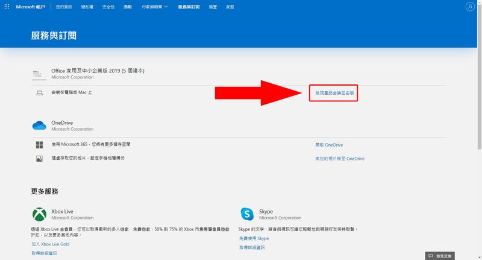This screenshot has width=482, height=260.
Task: Click the OneDrive heading text
Action: click(62, 122)
